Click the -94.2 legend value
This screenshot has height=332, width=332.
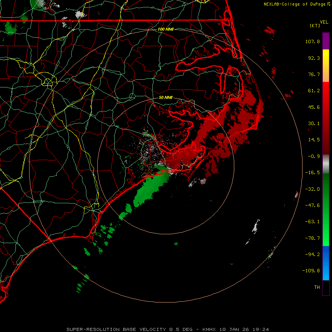tap(312, 255)
